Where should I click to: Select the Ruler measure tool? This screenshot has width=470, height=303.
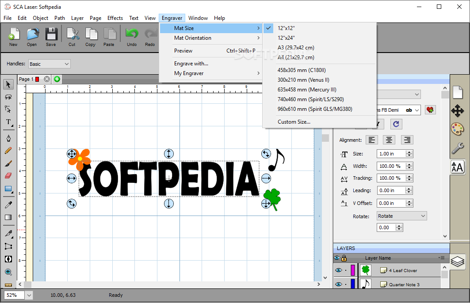point(8,285)
